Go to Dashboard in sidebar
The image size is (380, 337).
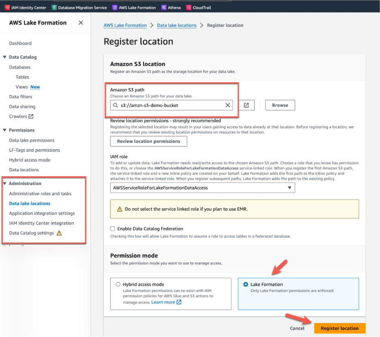pos(20,43)
